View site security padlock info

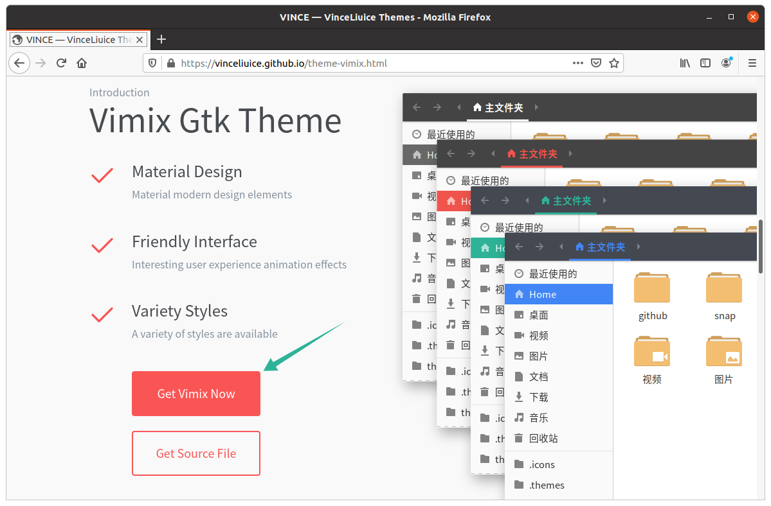coord(170,64)
